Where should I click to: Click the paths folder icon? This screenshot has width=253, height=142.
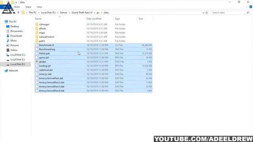pyautogui.click(x=37, y=41)
